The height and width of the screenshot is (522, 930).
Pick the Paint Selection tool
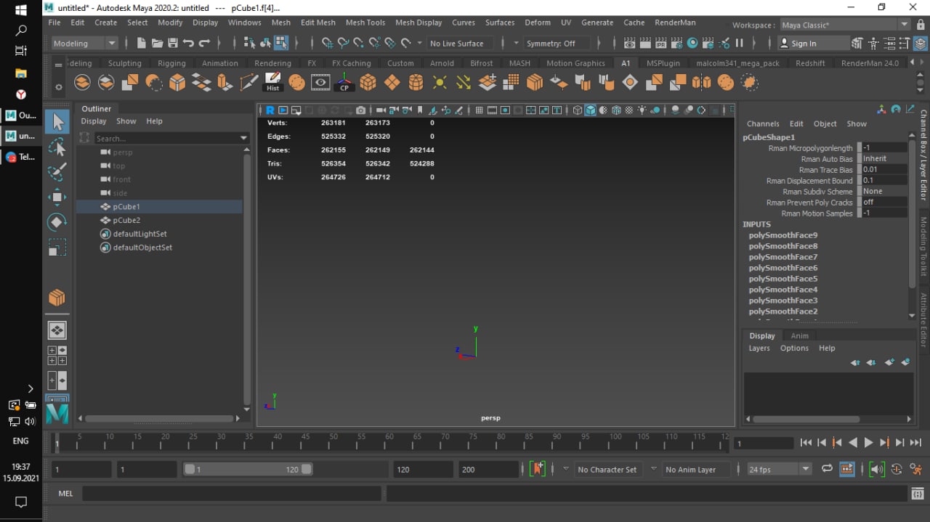tap(57, 172)
